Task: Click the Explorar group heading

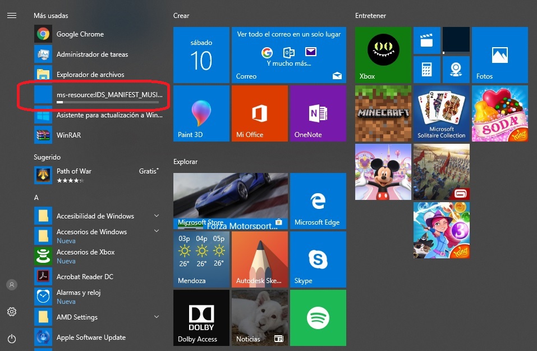Action: [x=185, y=161]
